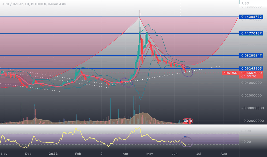Click the 2023 label on time axis

click(53, 154)
